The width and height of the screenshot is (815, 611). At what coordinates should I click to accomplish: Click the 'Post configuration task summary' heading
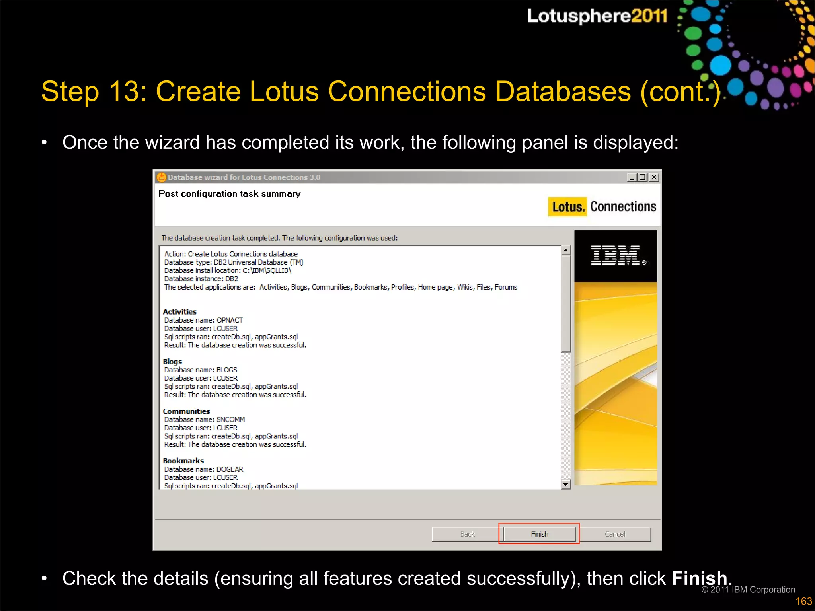point(230,194)
